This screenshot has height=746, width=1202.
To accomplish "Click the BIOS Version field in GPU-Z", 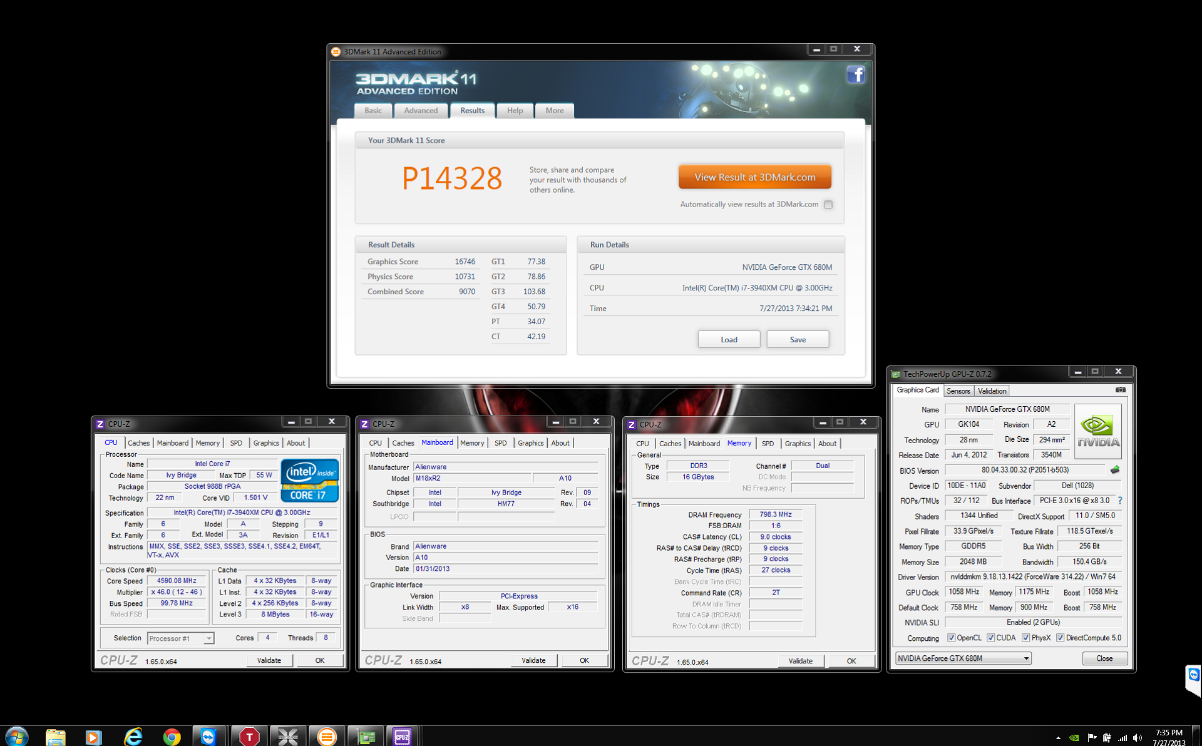I will pyautogui.click(x=1025, y=469).
